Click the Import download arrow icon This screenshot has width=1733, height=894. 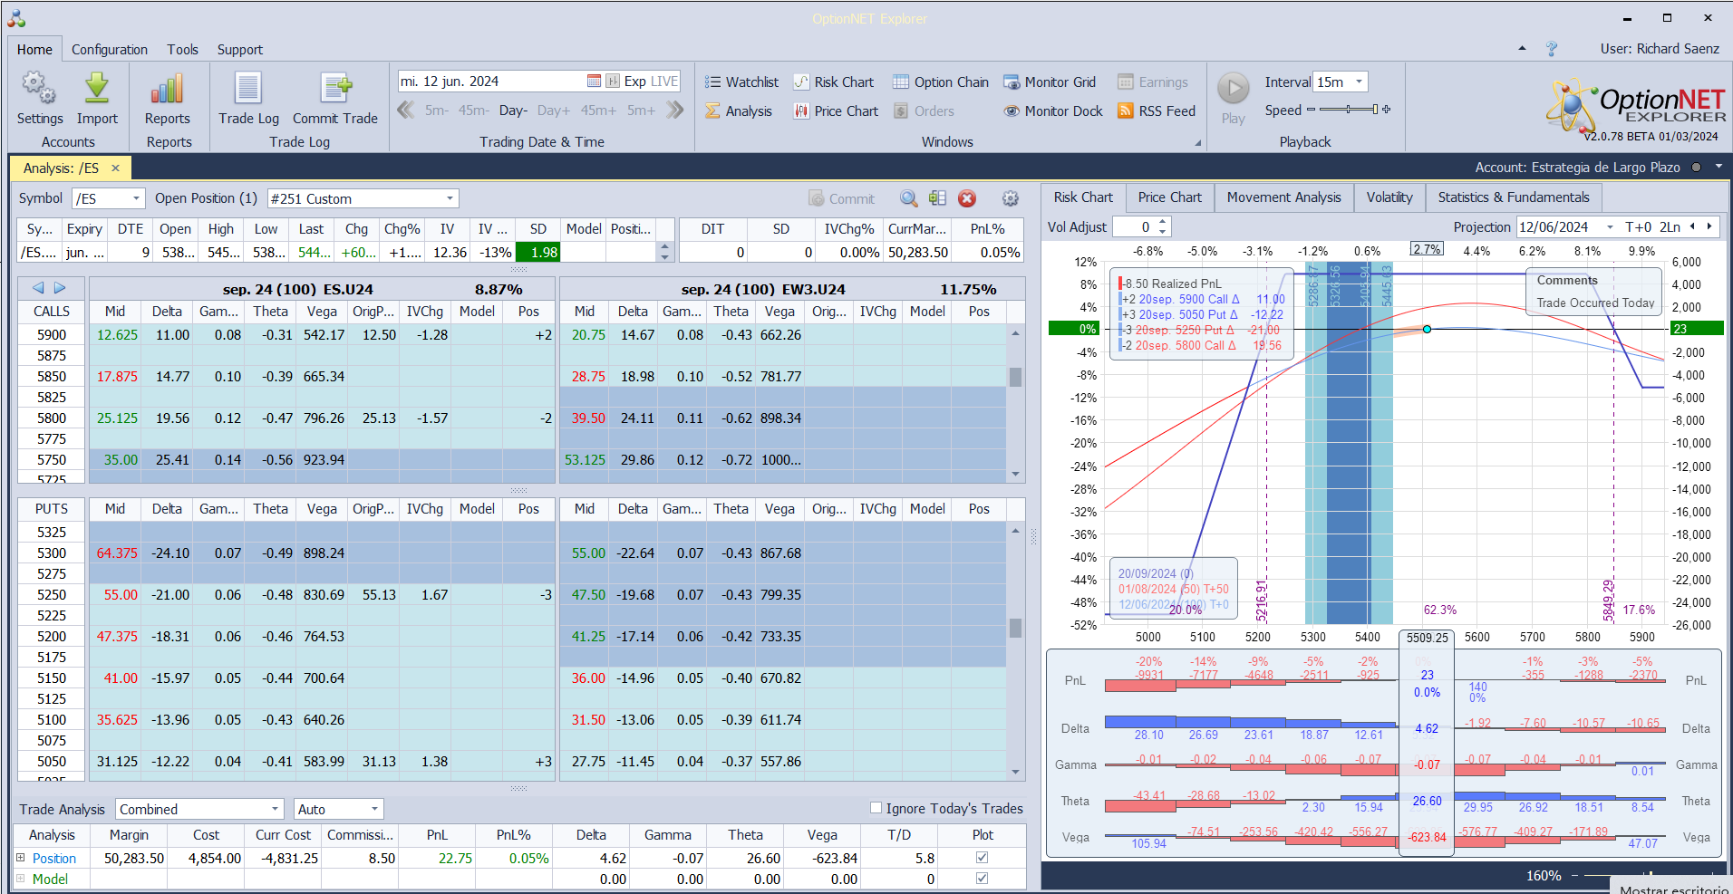point(97,89)
